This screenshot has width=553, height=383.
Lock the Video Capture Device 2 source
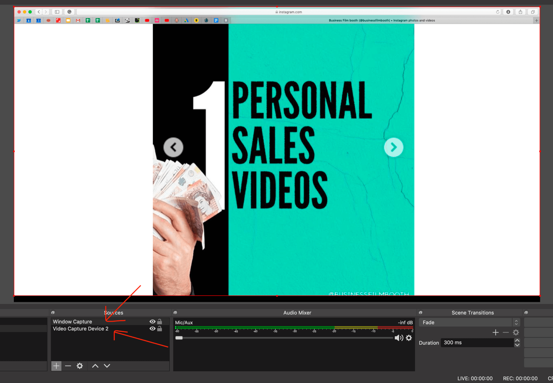click(x=160, y=329)
